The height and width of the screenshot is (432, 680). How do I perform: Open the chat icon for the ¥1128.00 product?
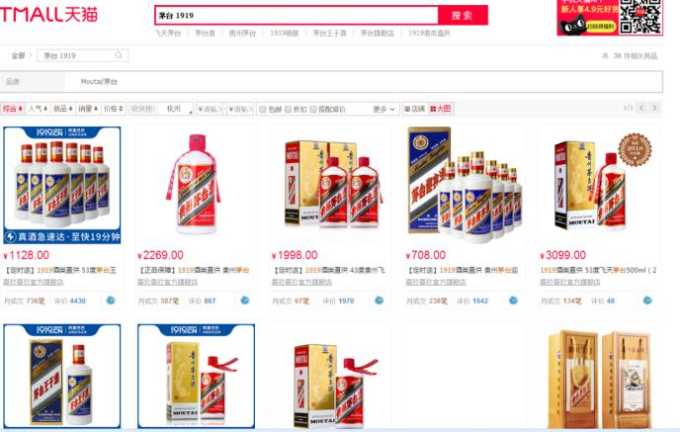click(x=111, y=301)
